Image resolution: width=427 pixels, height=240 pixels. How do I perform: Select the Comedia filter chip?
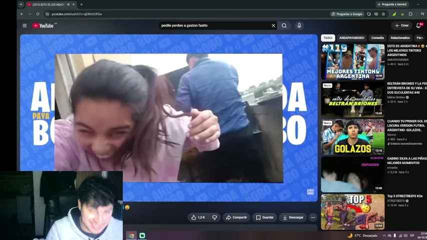pyautogui.click(x=377, y=38)
